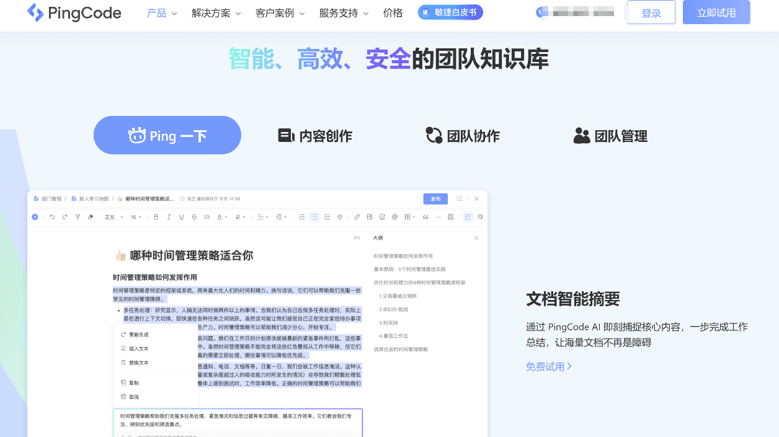The height and width of the screenshot is (437, 779).
Task: Click list icon beside 发布 button
Action: pyautogui.click(x=460, y=199)
